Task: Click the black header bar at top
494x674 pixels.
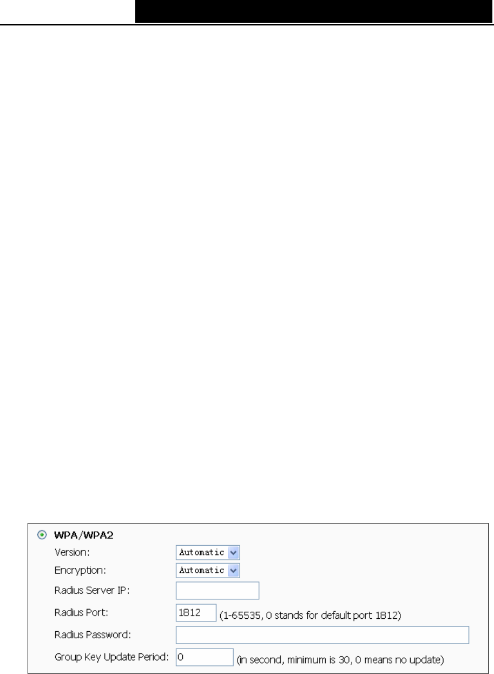Action: [314, 11]
